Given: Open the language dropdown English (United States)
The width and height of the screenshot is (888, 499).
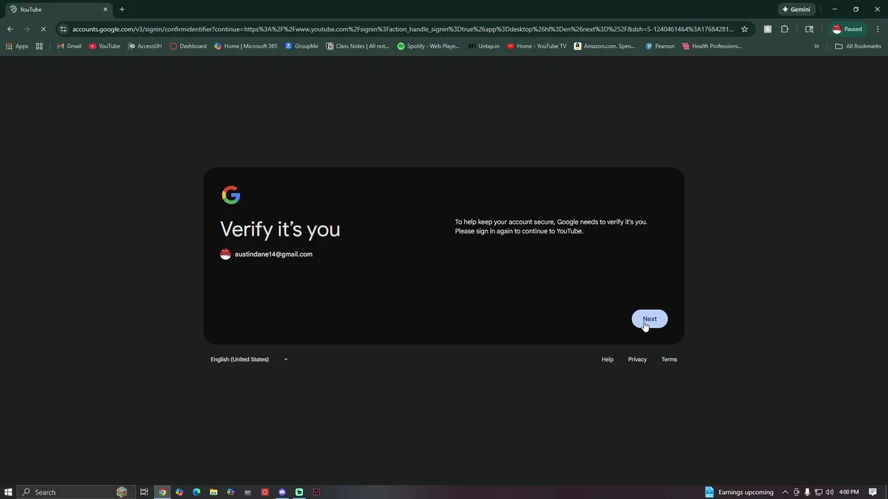Looking at the screenshot, I should point(249,359).
